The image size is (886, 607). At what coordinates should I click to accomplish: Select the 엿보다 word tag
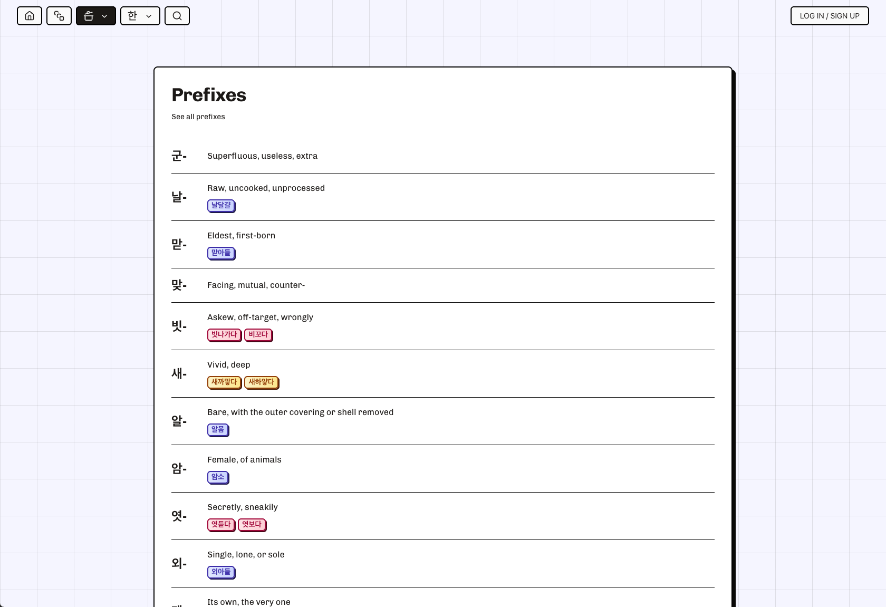coord(252,524)
